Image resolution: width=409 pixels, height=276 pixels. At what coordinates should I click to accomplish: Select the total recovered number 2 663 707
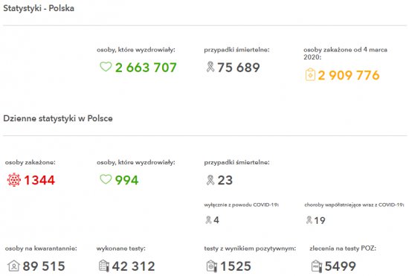(146, 68)
